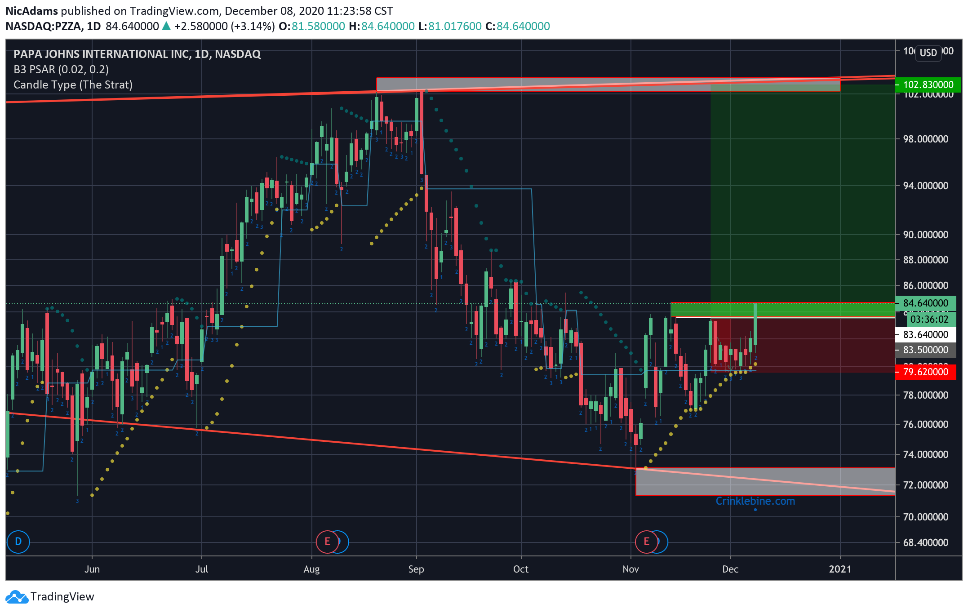The image size is (968, 613).
Task: Click the blue dividend marker behind November E
Action: [663, 542]
